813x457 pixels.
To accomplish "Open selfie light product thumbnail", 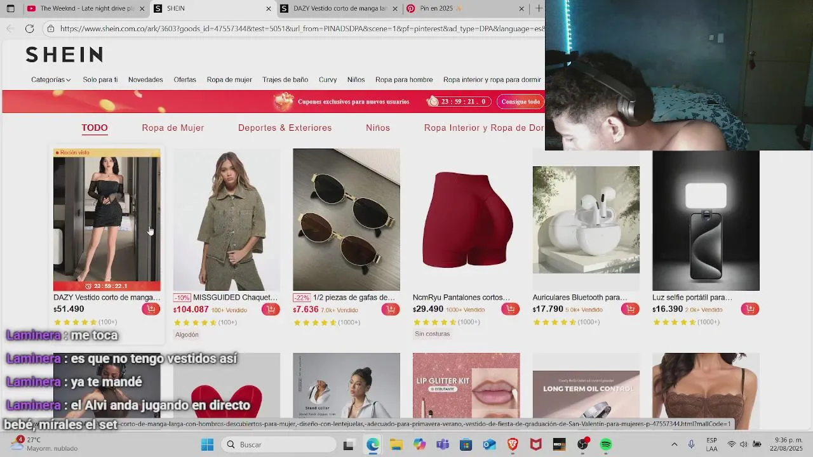I will pyautogui.click(x=706, y=220).
